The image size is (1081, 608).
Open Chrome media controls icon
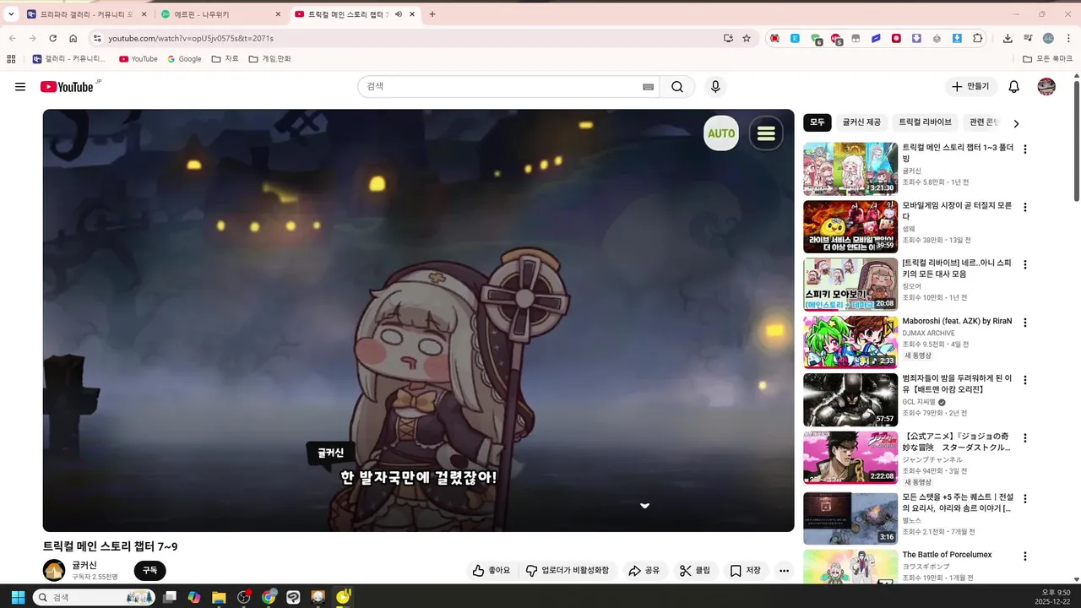point(1028,38)
